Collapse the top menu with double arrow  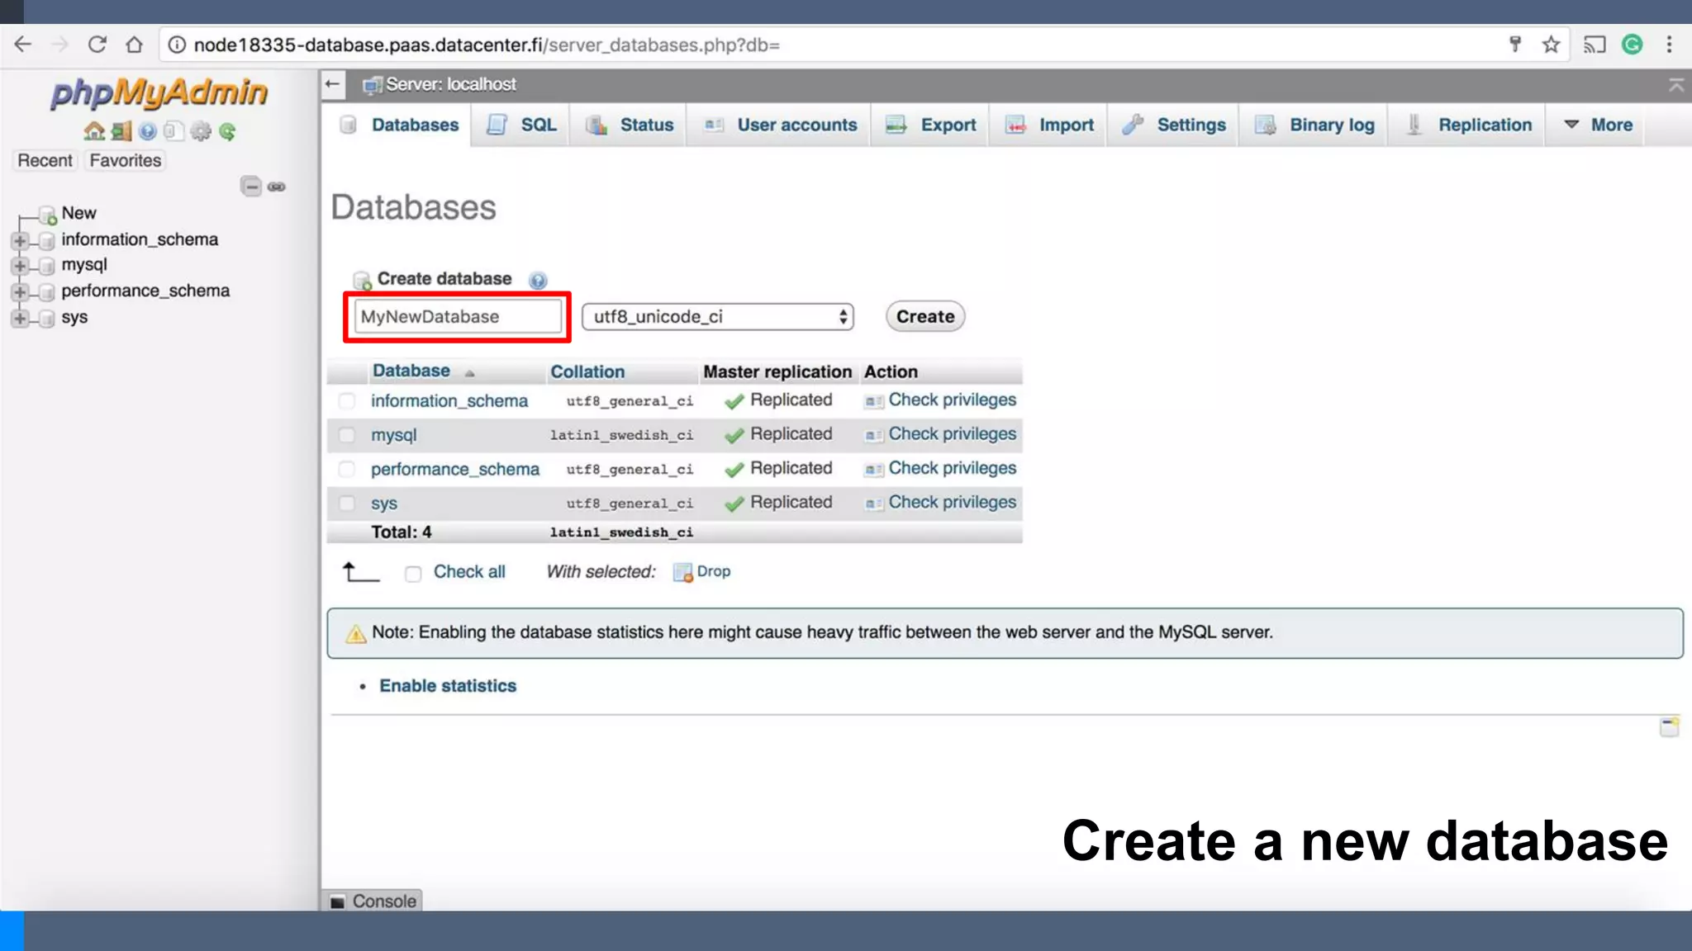[x=1676, y=85]
